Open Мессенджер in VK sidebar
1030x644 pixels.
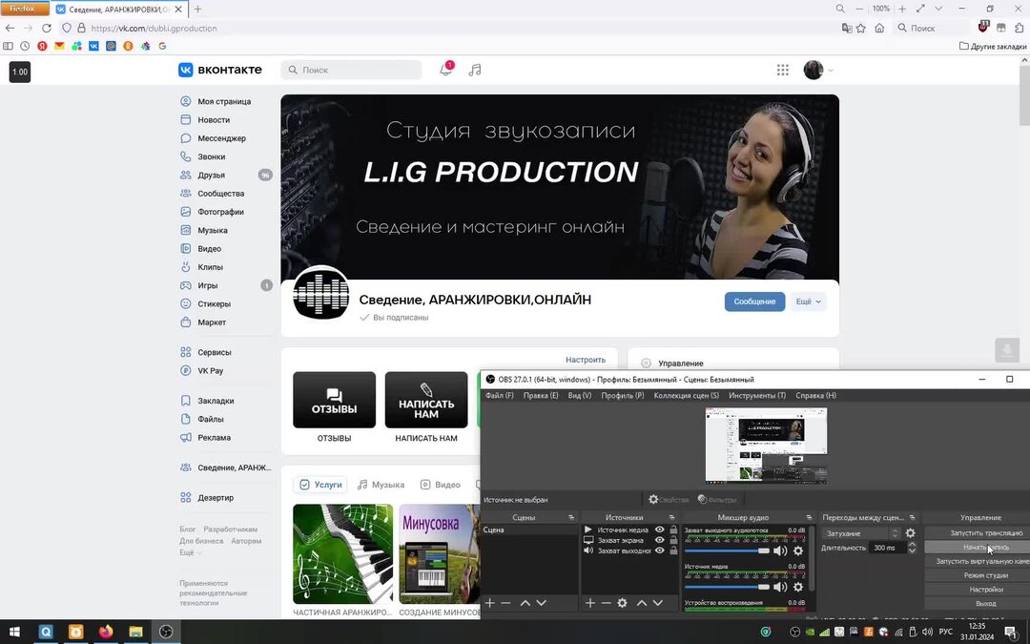click(x=222, y=138)
